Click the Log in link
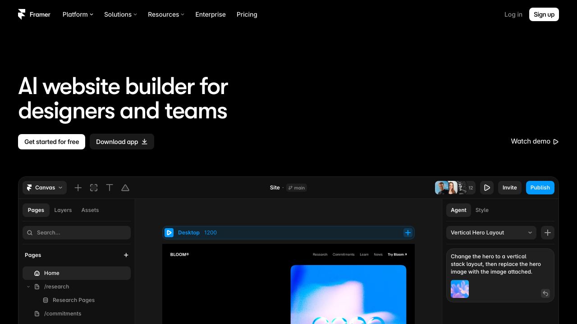This screenshot has height=324, width=577. pyautogui.click(x=513, y=14)
